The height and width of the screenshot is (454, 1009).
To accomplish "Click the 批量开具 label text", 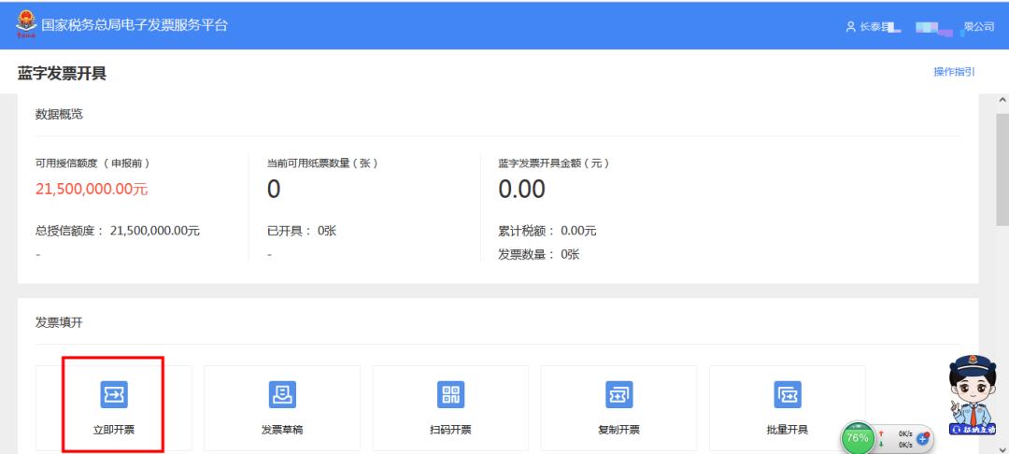I will click(x=787, y=430).
